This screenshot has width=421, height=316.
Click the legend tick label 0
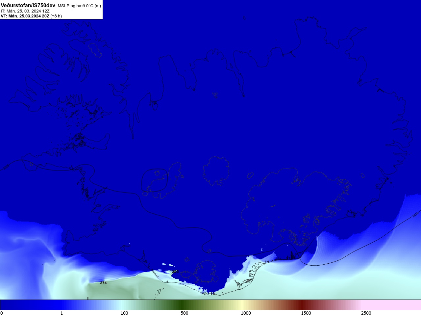(2, 313)
